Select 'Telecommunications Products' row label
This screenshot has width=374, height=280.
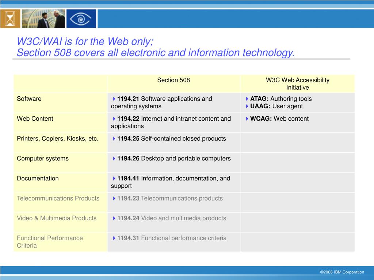[58, 198]
